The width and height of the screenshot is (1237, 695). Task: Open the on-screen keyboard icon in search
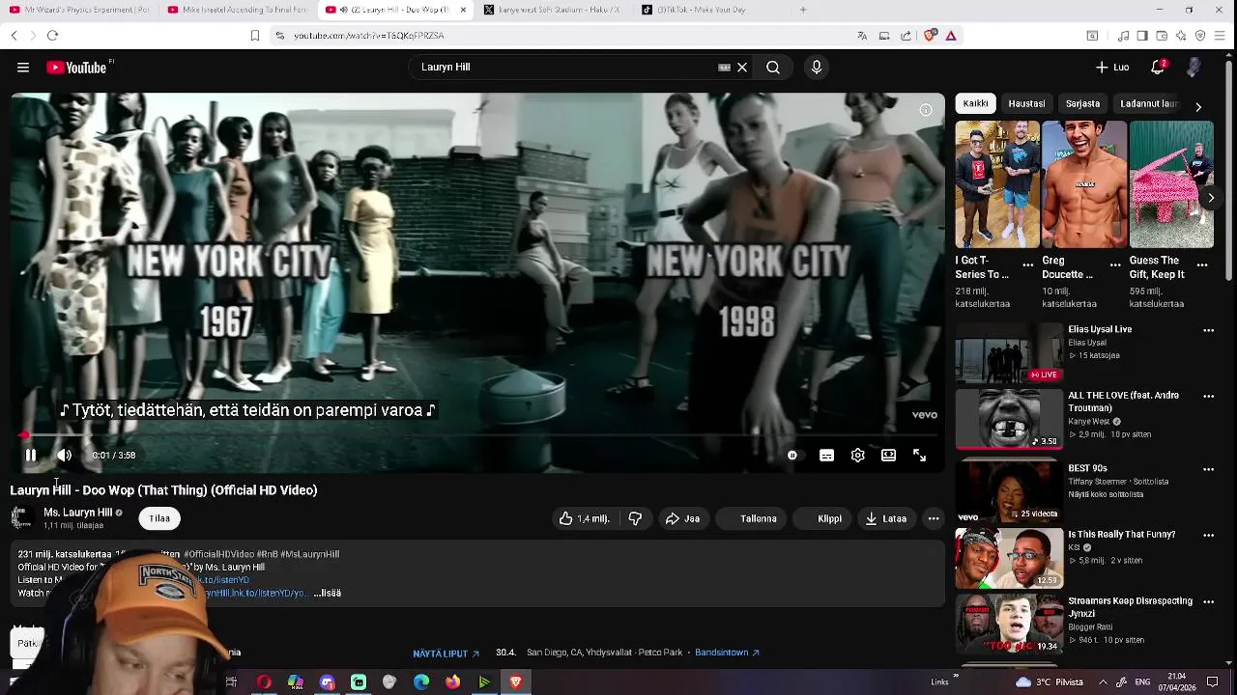point(724,68)
